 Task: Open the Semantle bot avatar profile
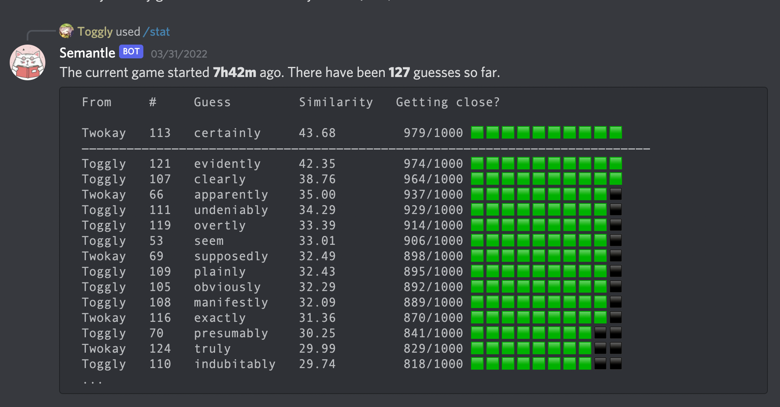pos(28,62)
